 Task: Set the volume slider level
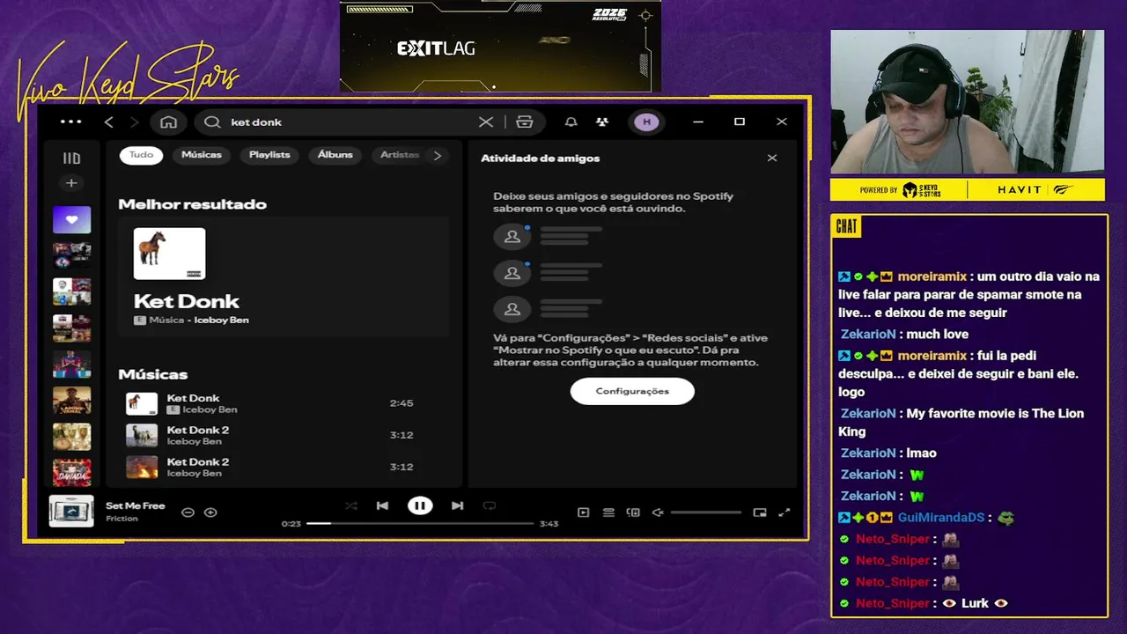point(706,512)
